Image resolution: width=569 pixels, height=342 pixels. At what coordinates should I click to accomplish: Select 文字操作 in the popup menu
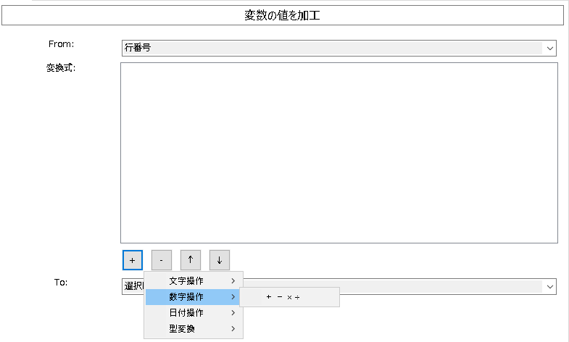tap(186, 280)
